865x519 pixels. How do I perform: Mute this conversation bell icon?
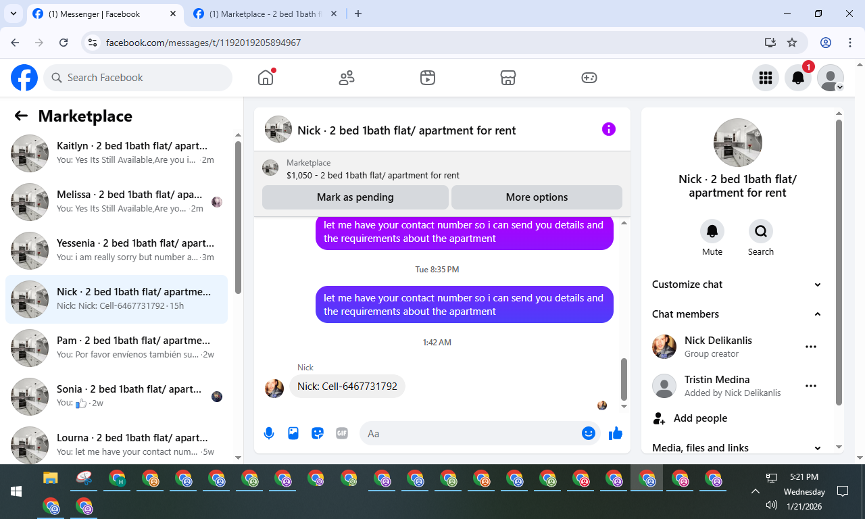[712, 231]
